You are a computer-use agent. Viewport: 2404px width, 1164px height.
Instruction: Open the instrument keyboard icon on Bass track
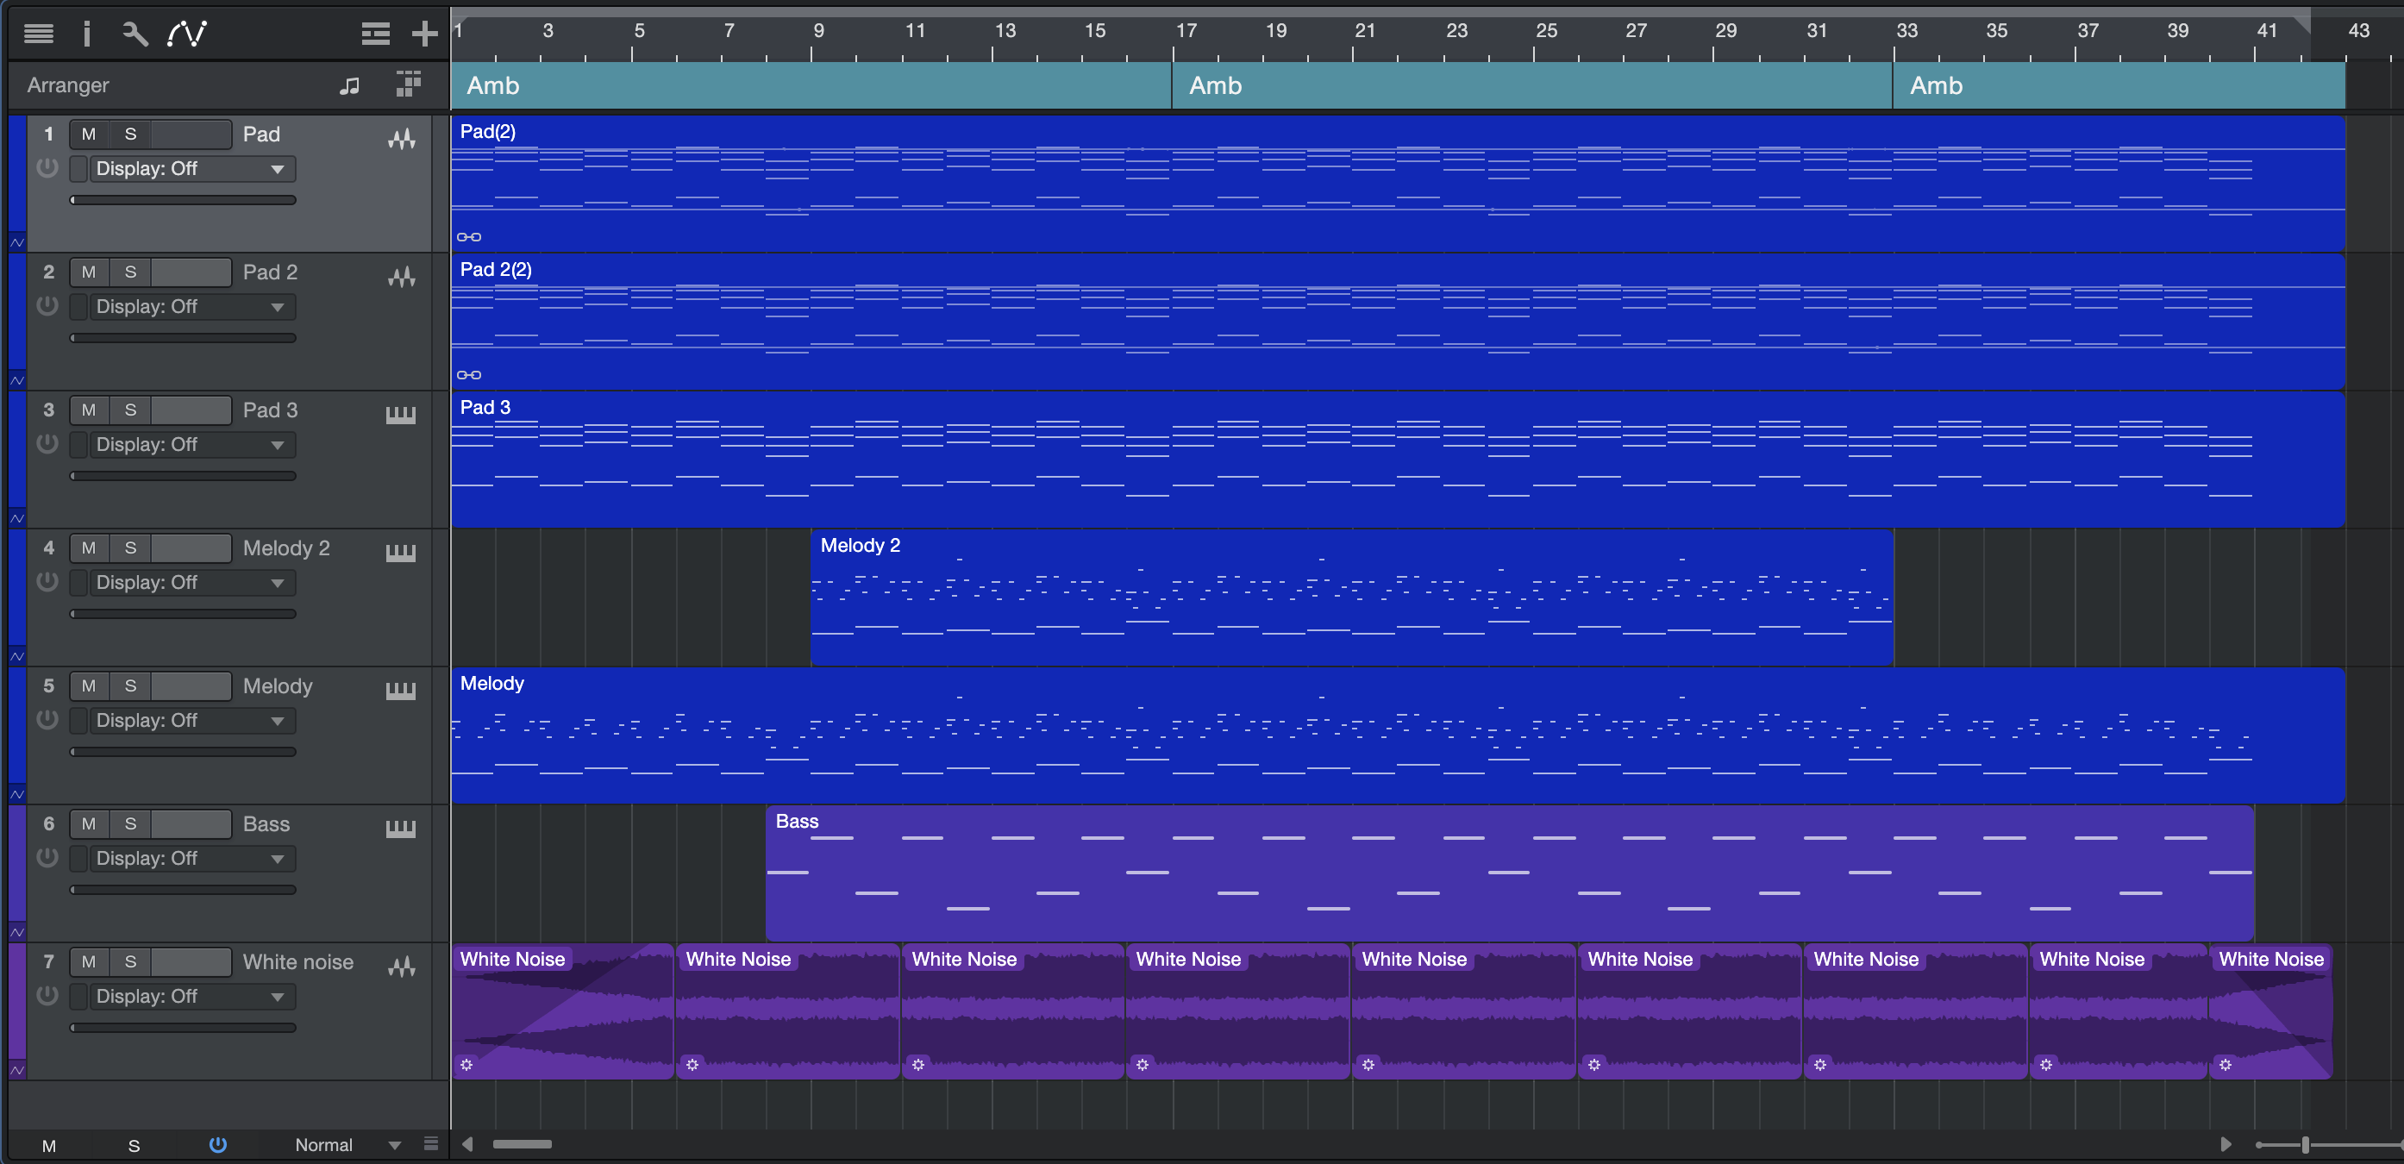pyautogui.click(x=400, y=828)
